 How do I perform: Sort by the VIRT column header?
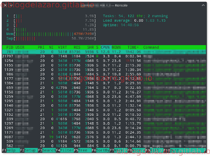[x=62, y=47]
